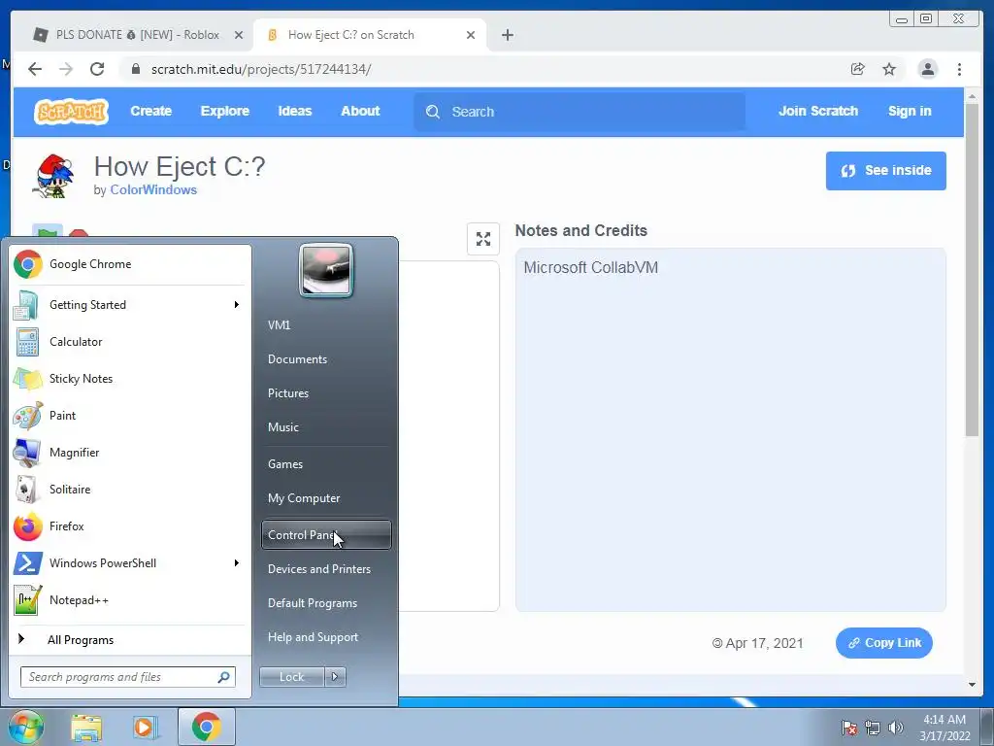Open a new Chrome tab
This screenshot has width=994, height=746.
pos(507,35)
